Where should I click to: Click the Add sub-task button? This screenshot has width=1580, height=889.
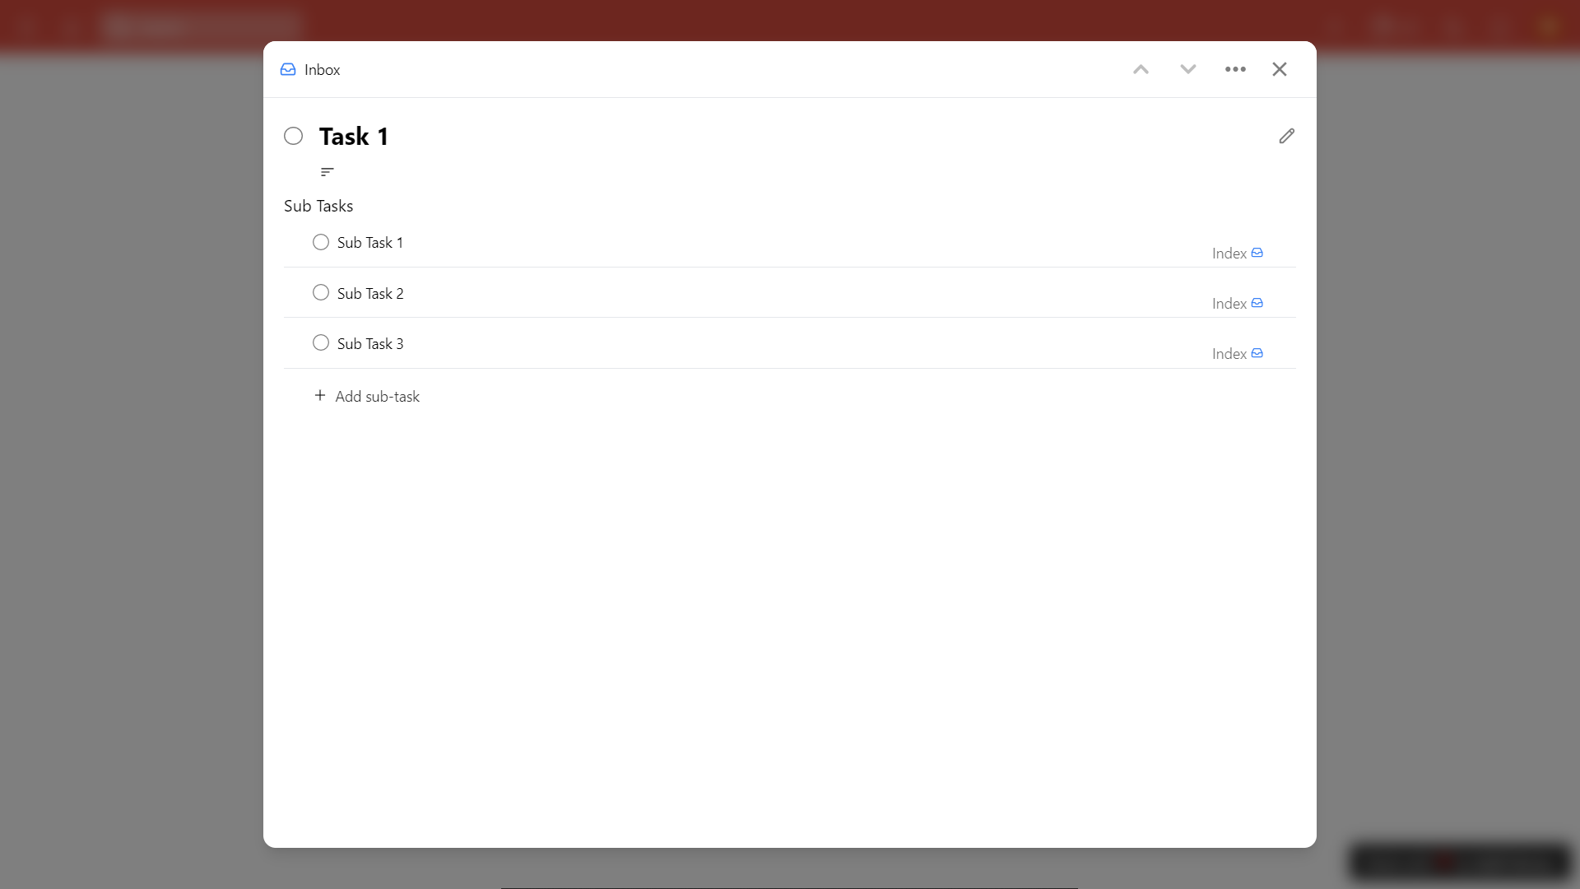pyautogui.click(x=377, y=397)
